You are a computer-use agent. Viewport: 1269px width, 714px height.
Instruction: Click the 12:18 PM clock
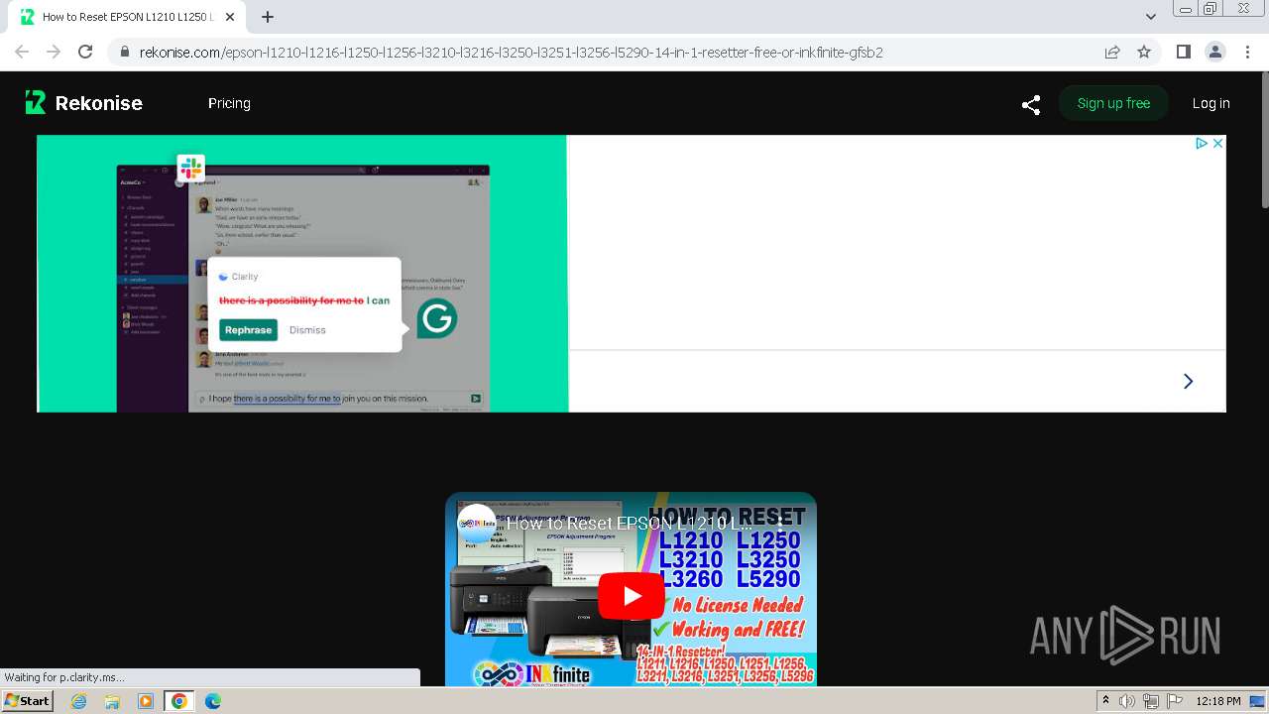(x=1218, y=701)
